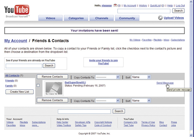Switch to the Categories tab
The image size is (194, 137).
coord(76,18)
